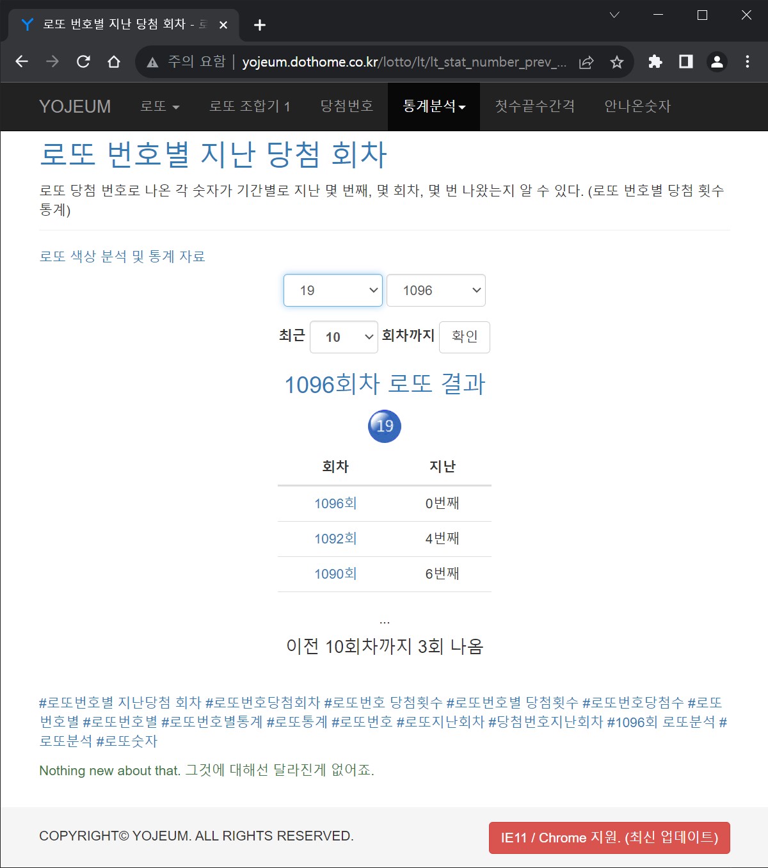Open the 안나온숫자 navbar item
This screenshot has height=868, width=768.
pos(637,106)
